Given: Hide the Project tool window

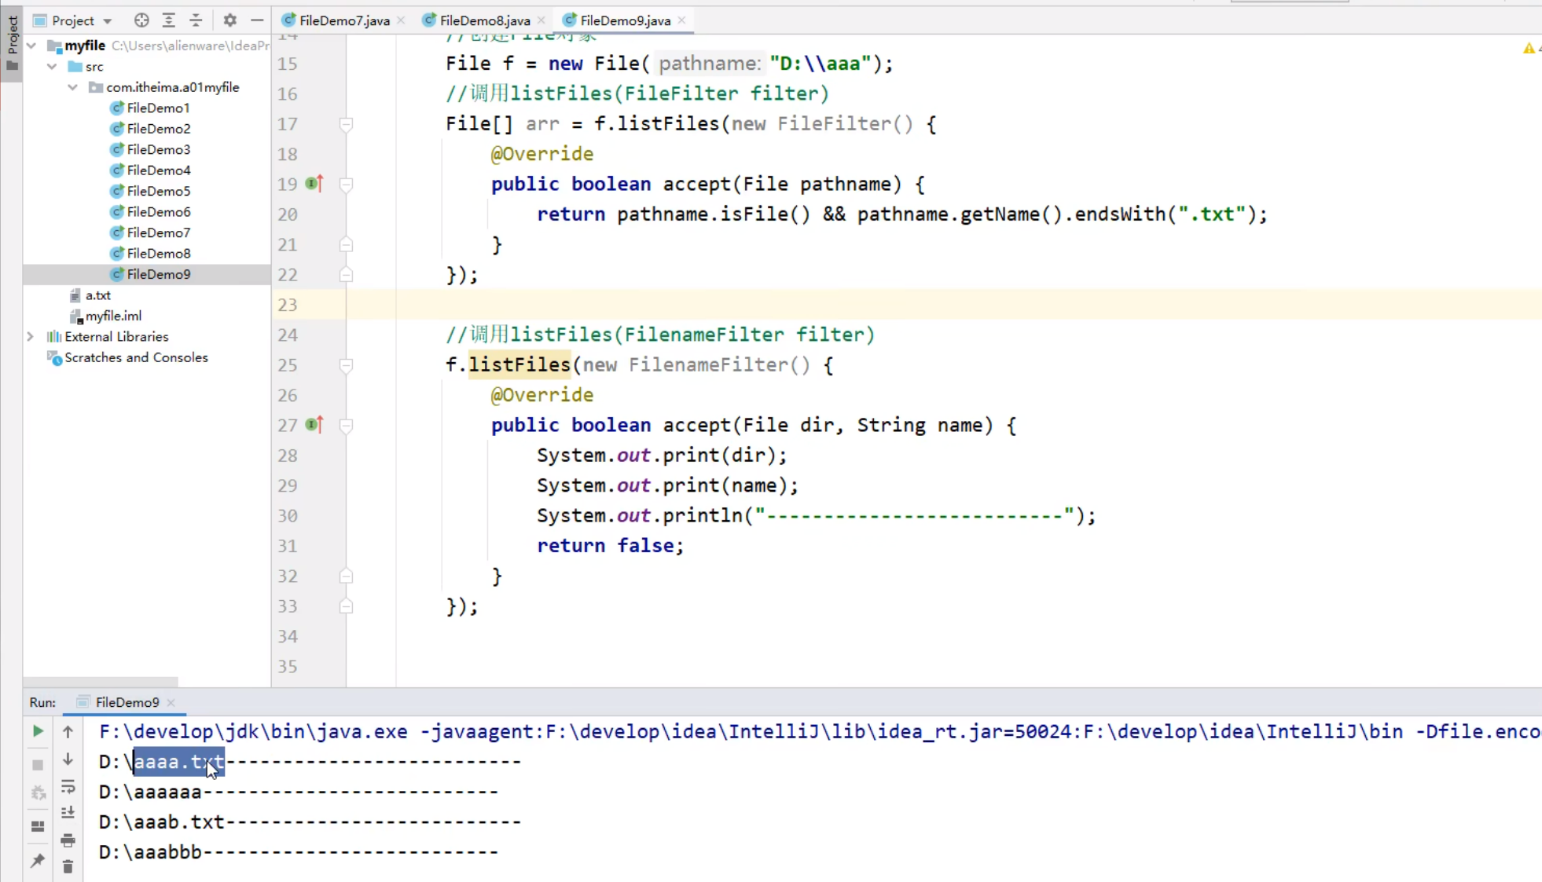Looking at the screenshot, I should (x=258, y=20).
